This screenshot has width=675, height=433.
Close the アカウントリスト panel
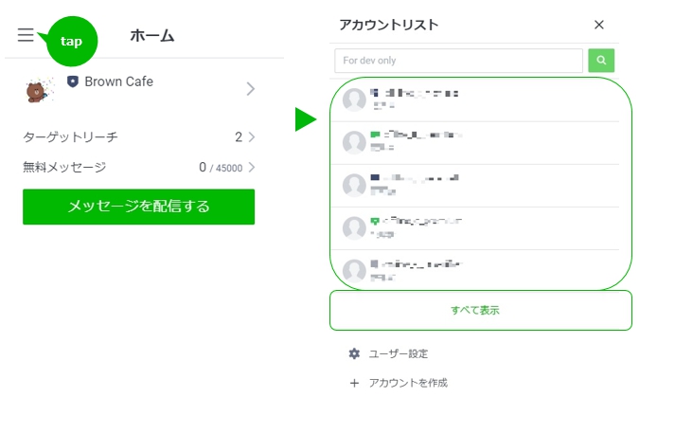coord(599,25)
